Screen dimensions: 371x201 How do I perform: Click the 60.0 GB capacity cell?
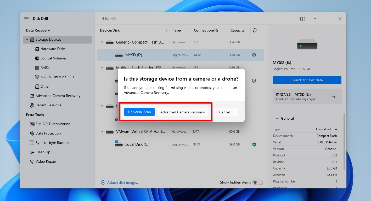click(234, 132)
